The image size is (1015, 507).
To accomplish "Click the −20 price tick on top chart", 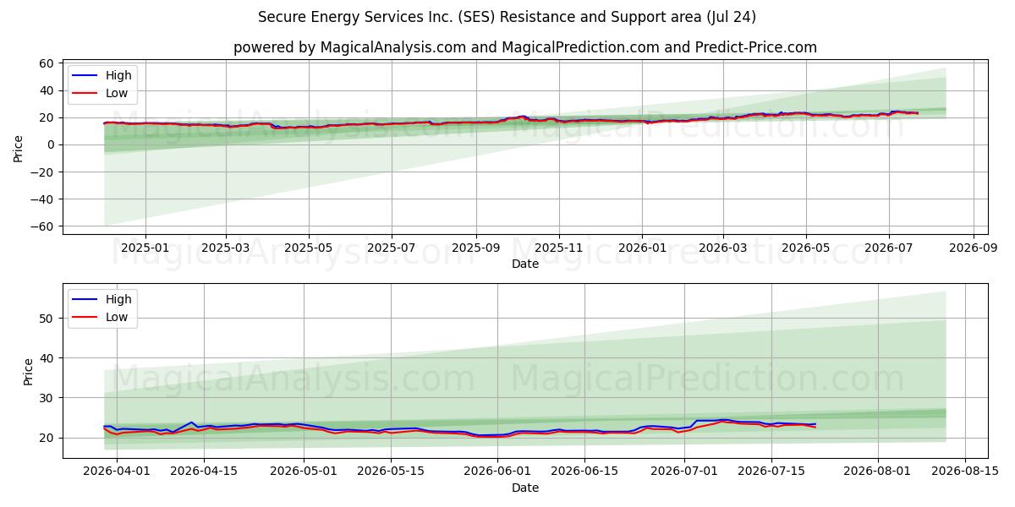I will click(x=42, y=172).
